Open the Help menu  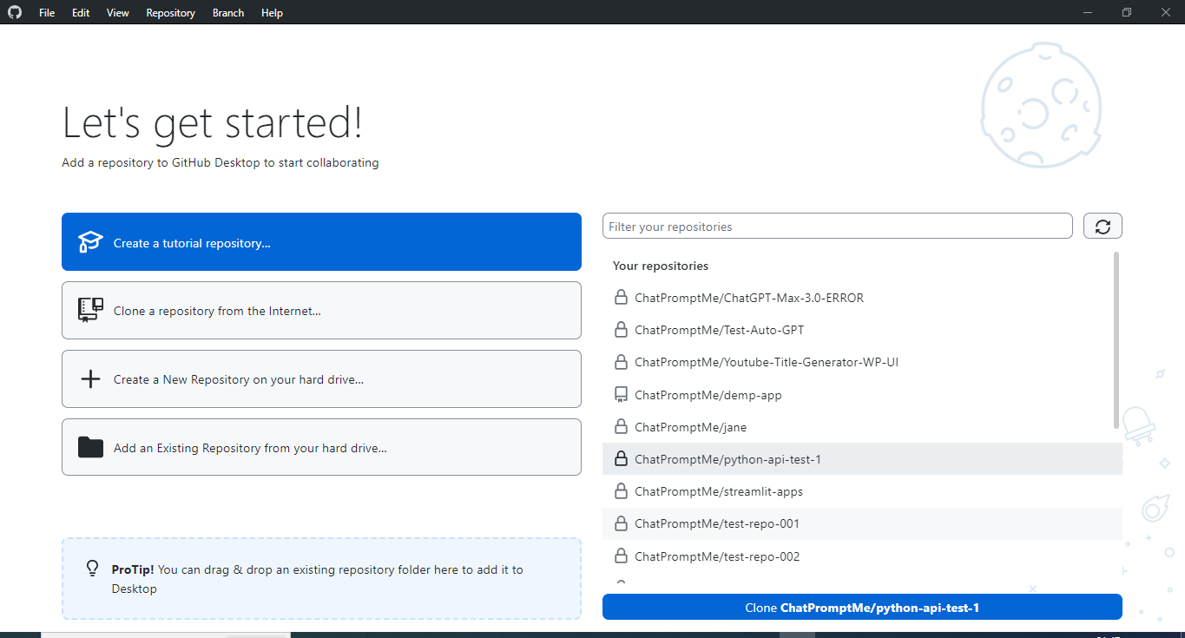[272, 12]
